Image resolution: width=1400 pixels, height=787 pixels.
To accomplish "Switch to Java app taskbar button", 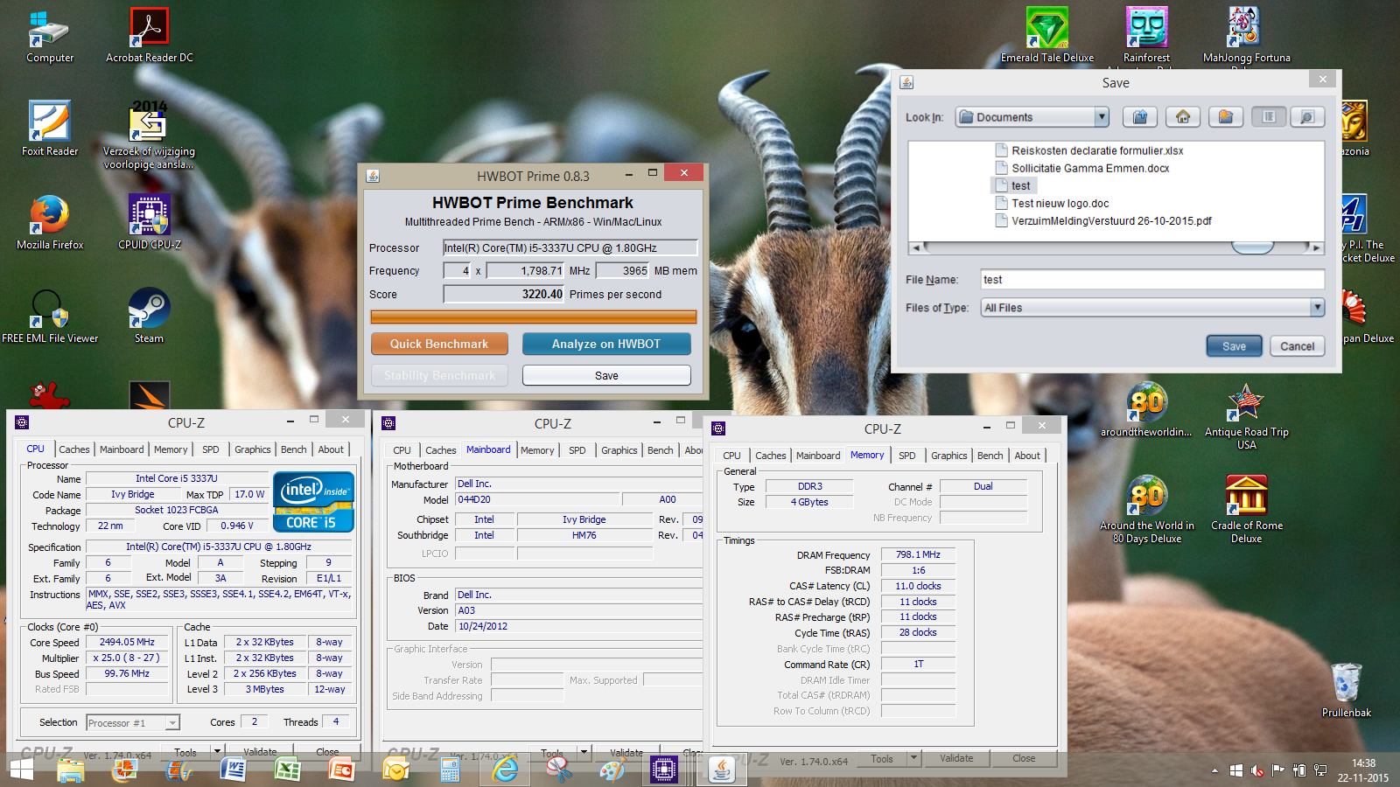I will pos(721,770).
